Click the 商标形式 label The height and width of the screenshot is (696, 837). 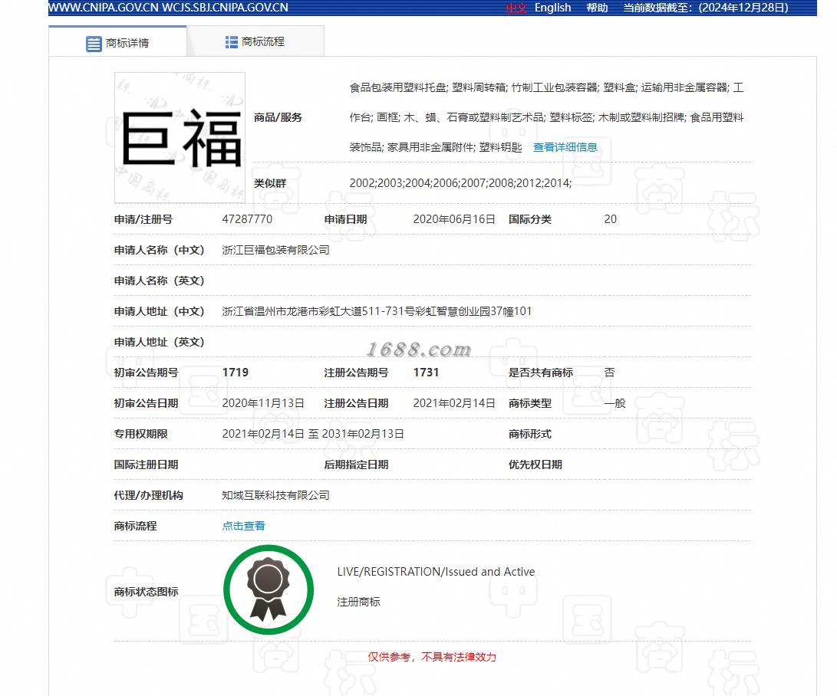(x=529, y=434)
